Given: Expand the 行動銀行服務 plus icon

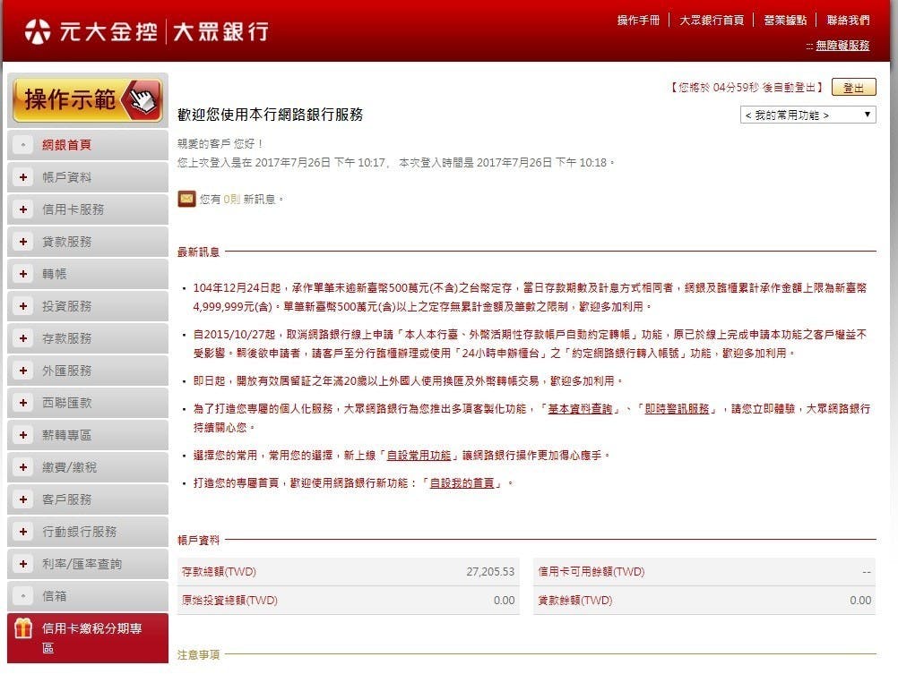Looking at the screenshot, I should click(23, 532).
